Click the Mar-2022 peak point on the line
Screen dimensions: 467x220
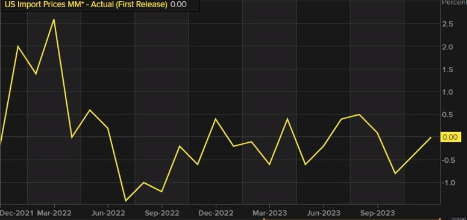54,20
